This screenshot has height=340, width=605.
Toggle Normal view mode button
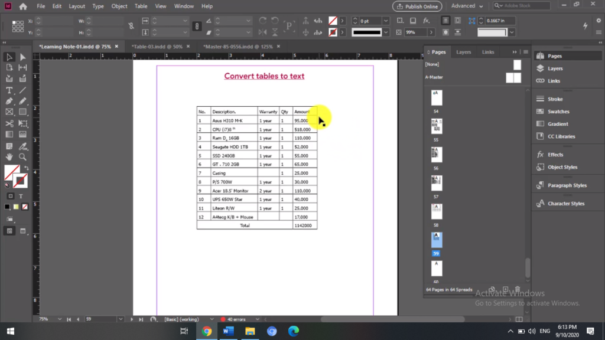9,231
